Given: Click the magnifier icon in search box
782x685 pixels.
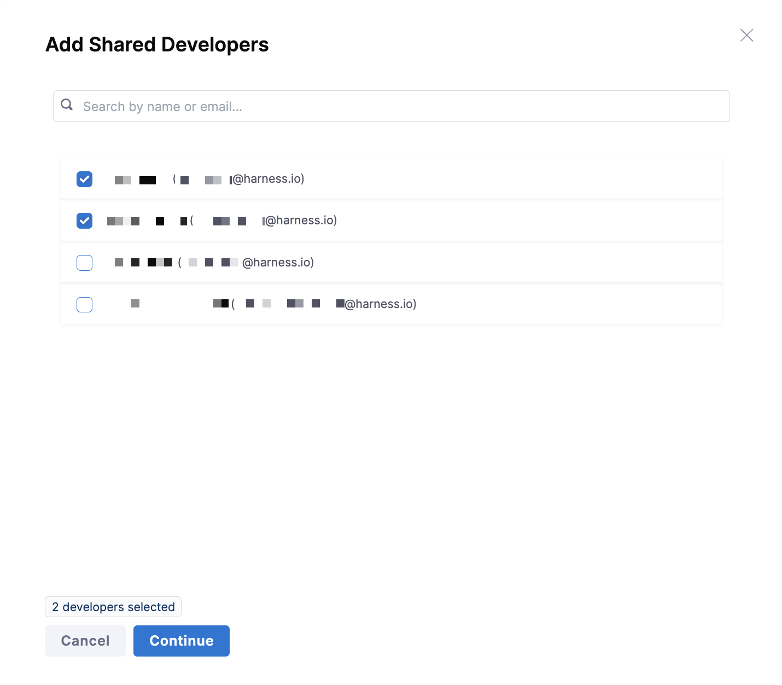Looking at the screenshot, I should click(67, 105).
